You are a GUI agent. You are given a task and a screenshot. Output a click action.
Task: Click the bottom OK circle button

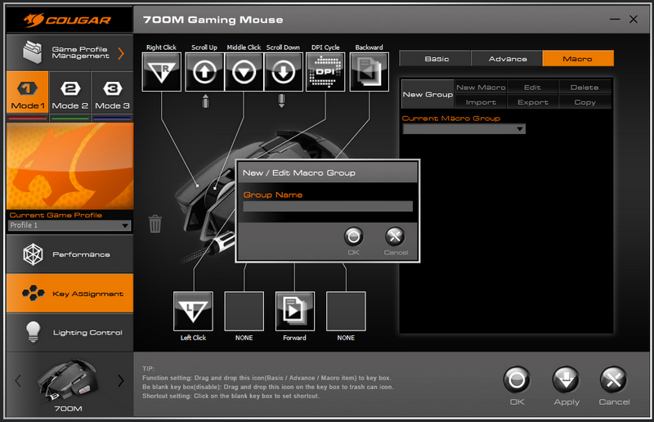[x=517, y=380]
